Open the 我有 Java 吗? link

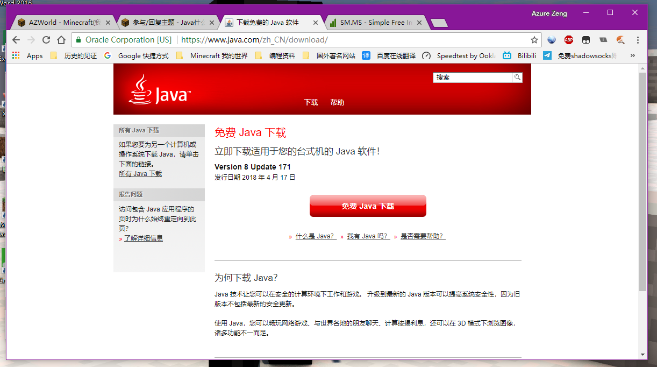pos(368,236)
